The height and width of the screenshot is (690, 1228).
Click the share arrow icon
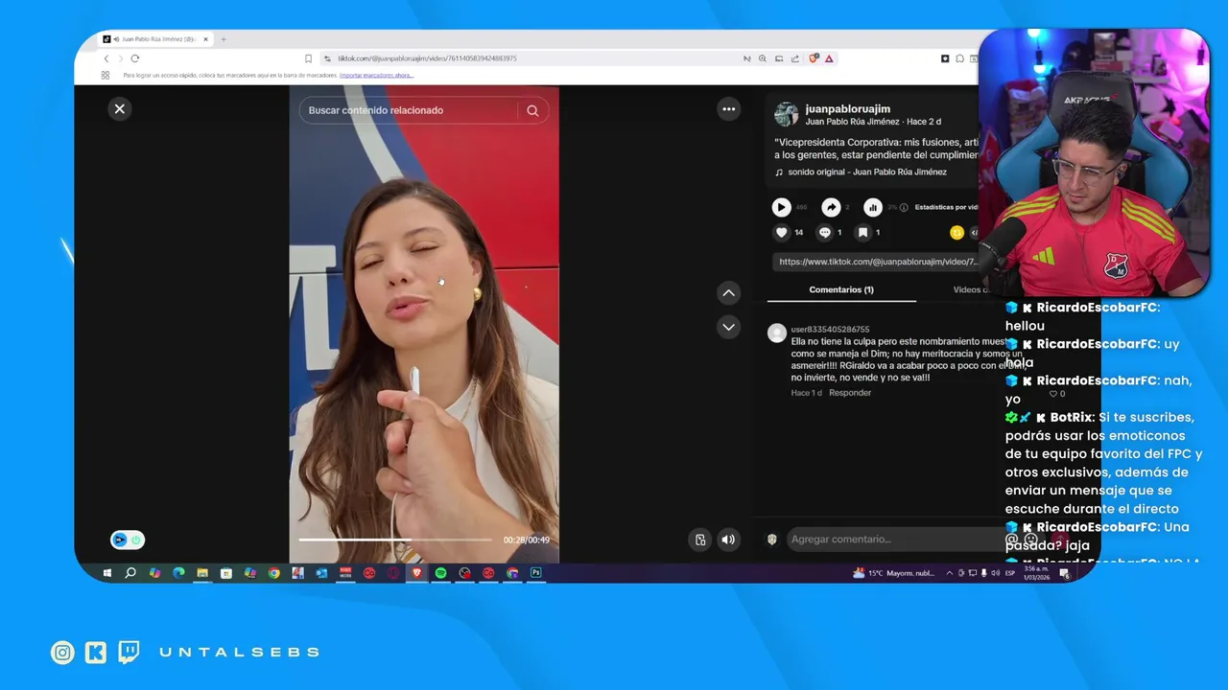coord(832,207)
